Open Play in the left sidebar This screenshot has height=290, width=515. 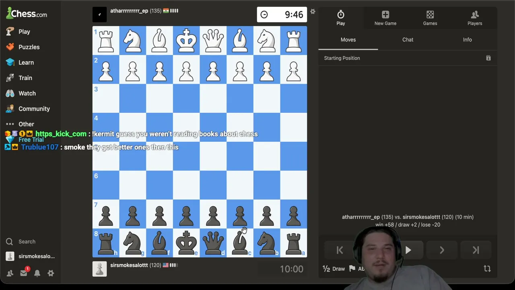coord(18,31)
